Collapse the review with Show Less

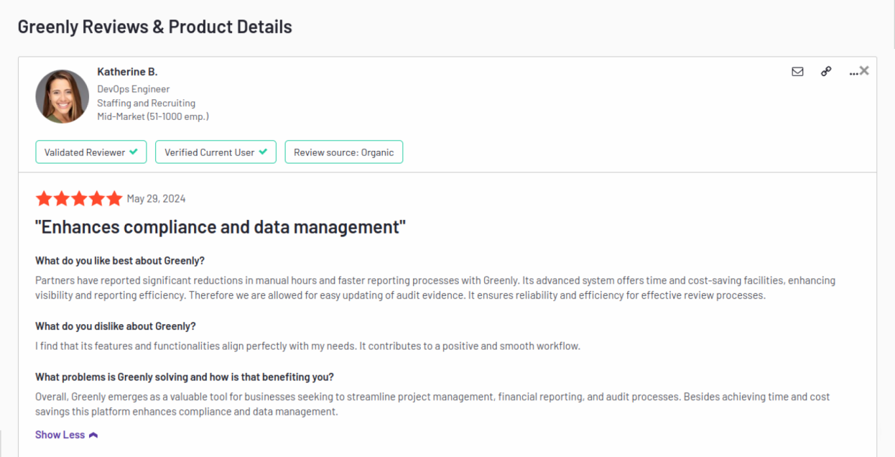[x=60, y=435]
